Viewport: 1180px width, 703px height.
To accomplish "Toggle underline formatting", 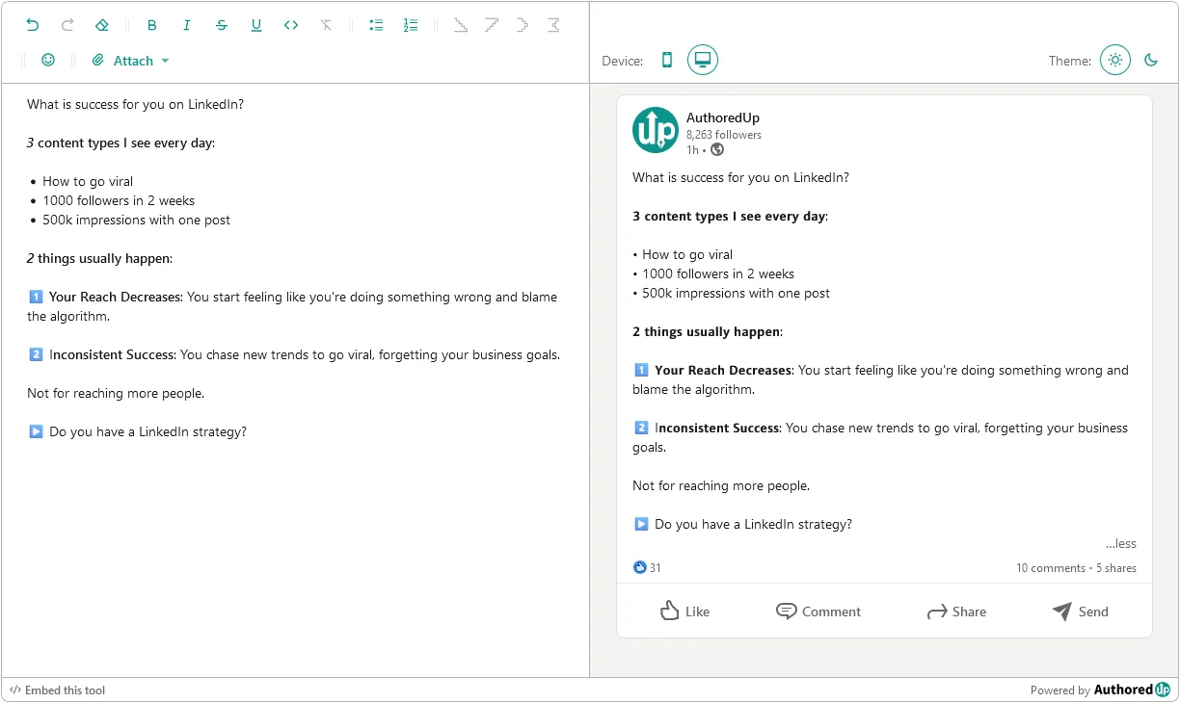I will click(256, 25).
